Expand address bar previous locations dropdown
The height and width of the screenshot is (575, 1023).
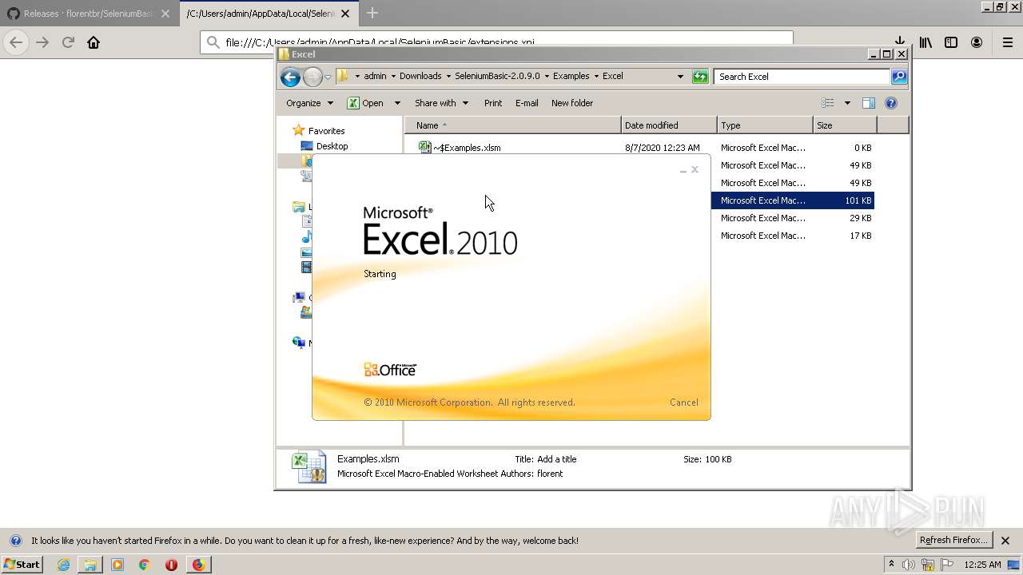[680, 77]
